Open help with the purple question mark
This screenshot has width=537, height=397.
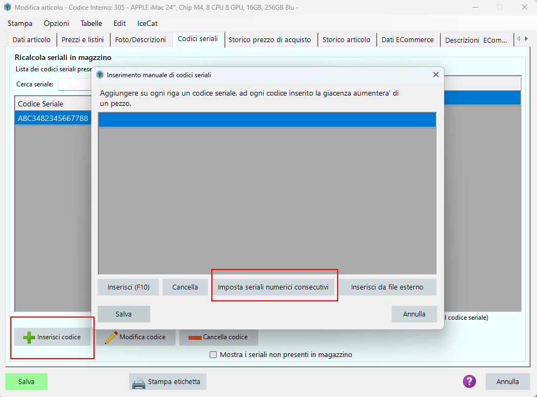469,381
